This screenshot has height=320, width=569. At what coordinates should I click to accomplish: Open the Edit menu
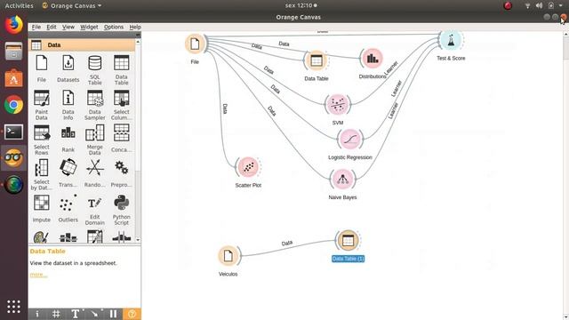point(52,27)
